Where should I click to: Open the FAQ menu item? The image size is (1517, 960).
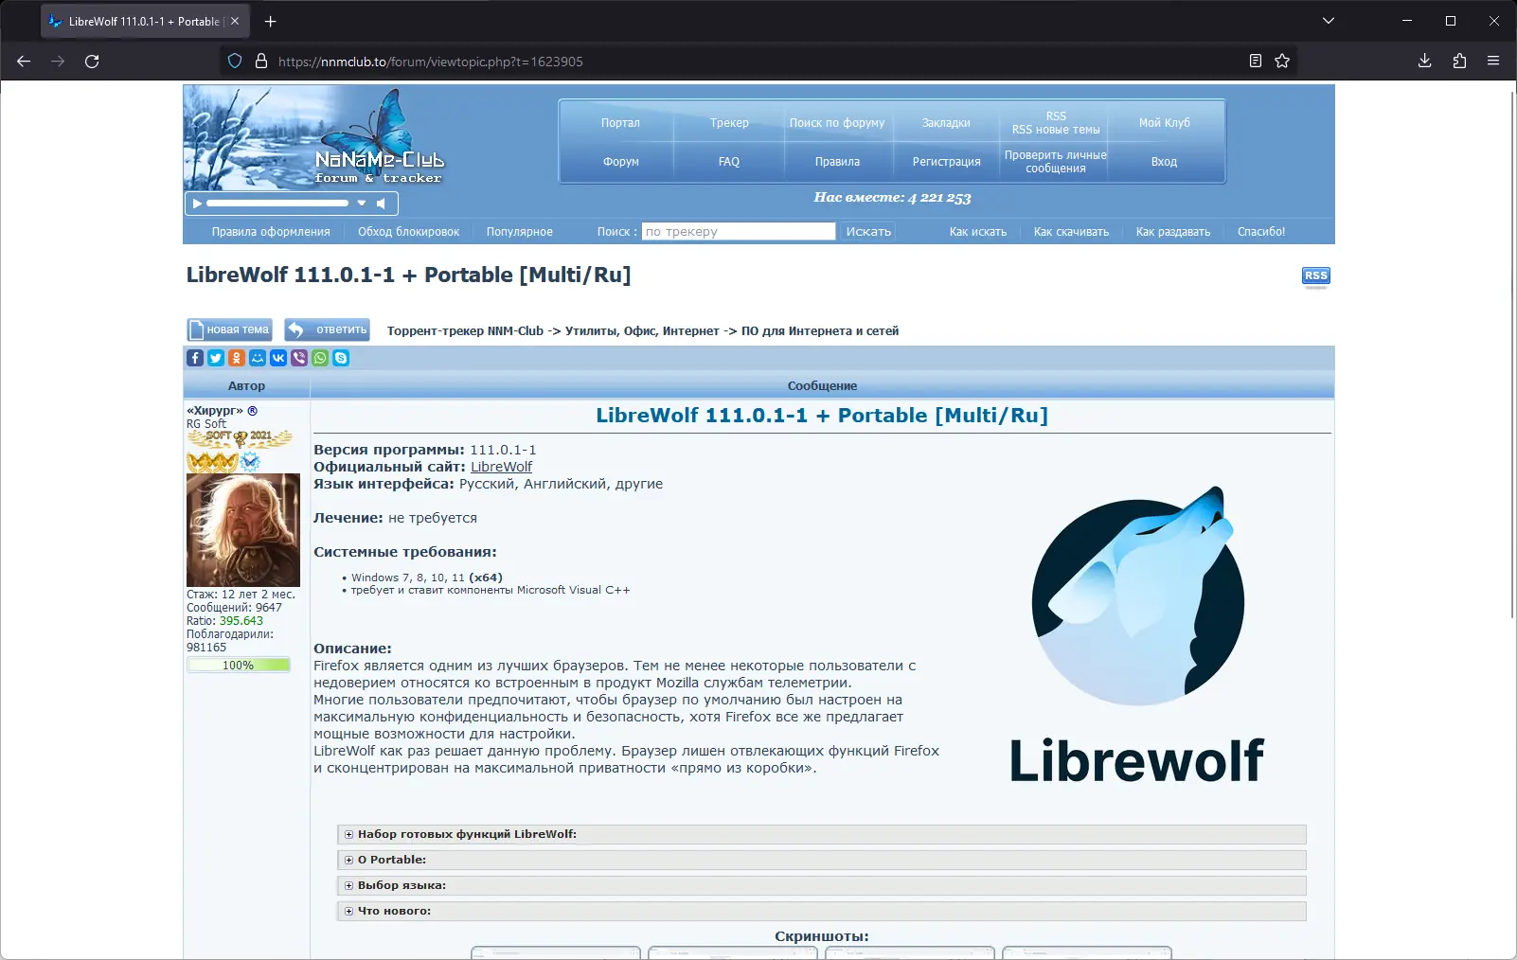pos(729,162)
